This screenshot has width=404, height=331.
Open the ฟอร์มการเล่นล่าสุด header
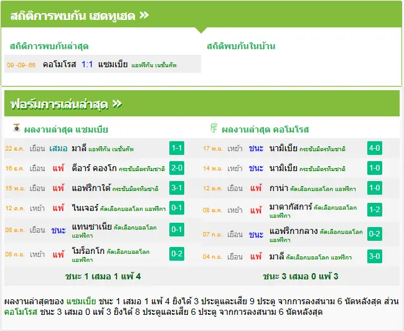pyautogui.click(x=202, y=103)
